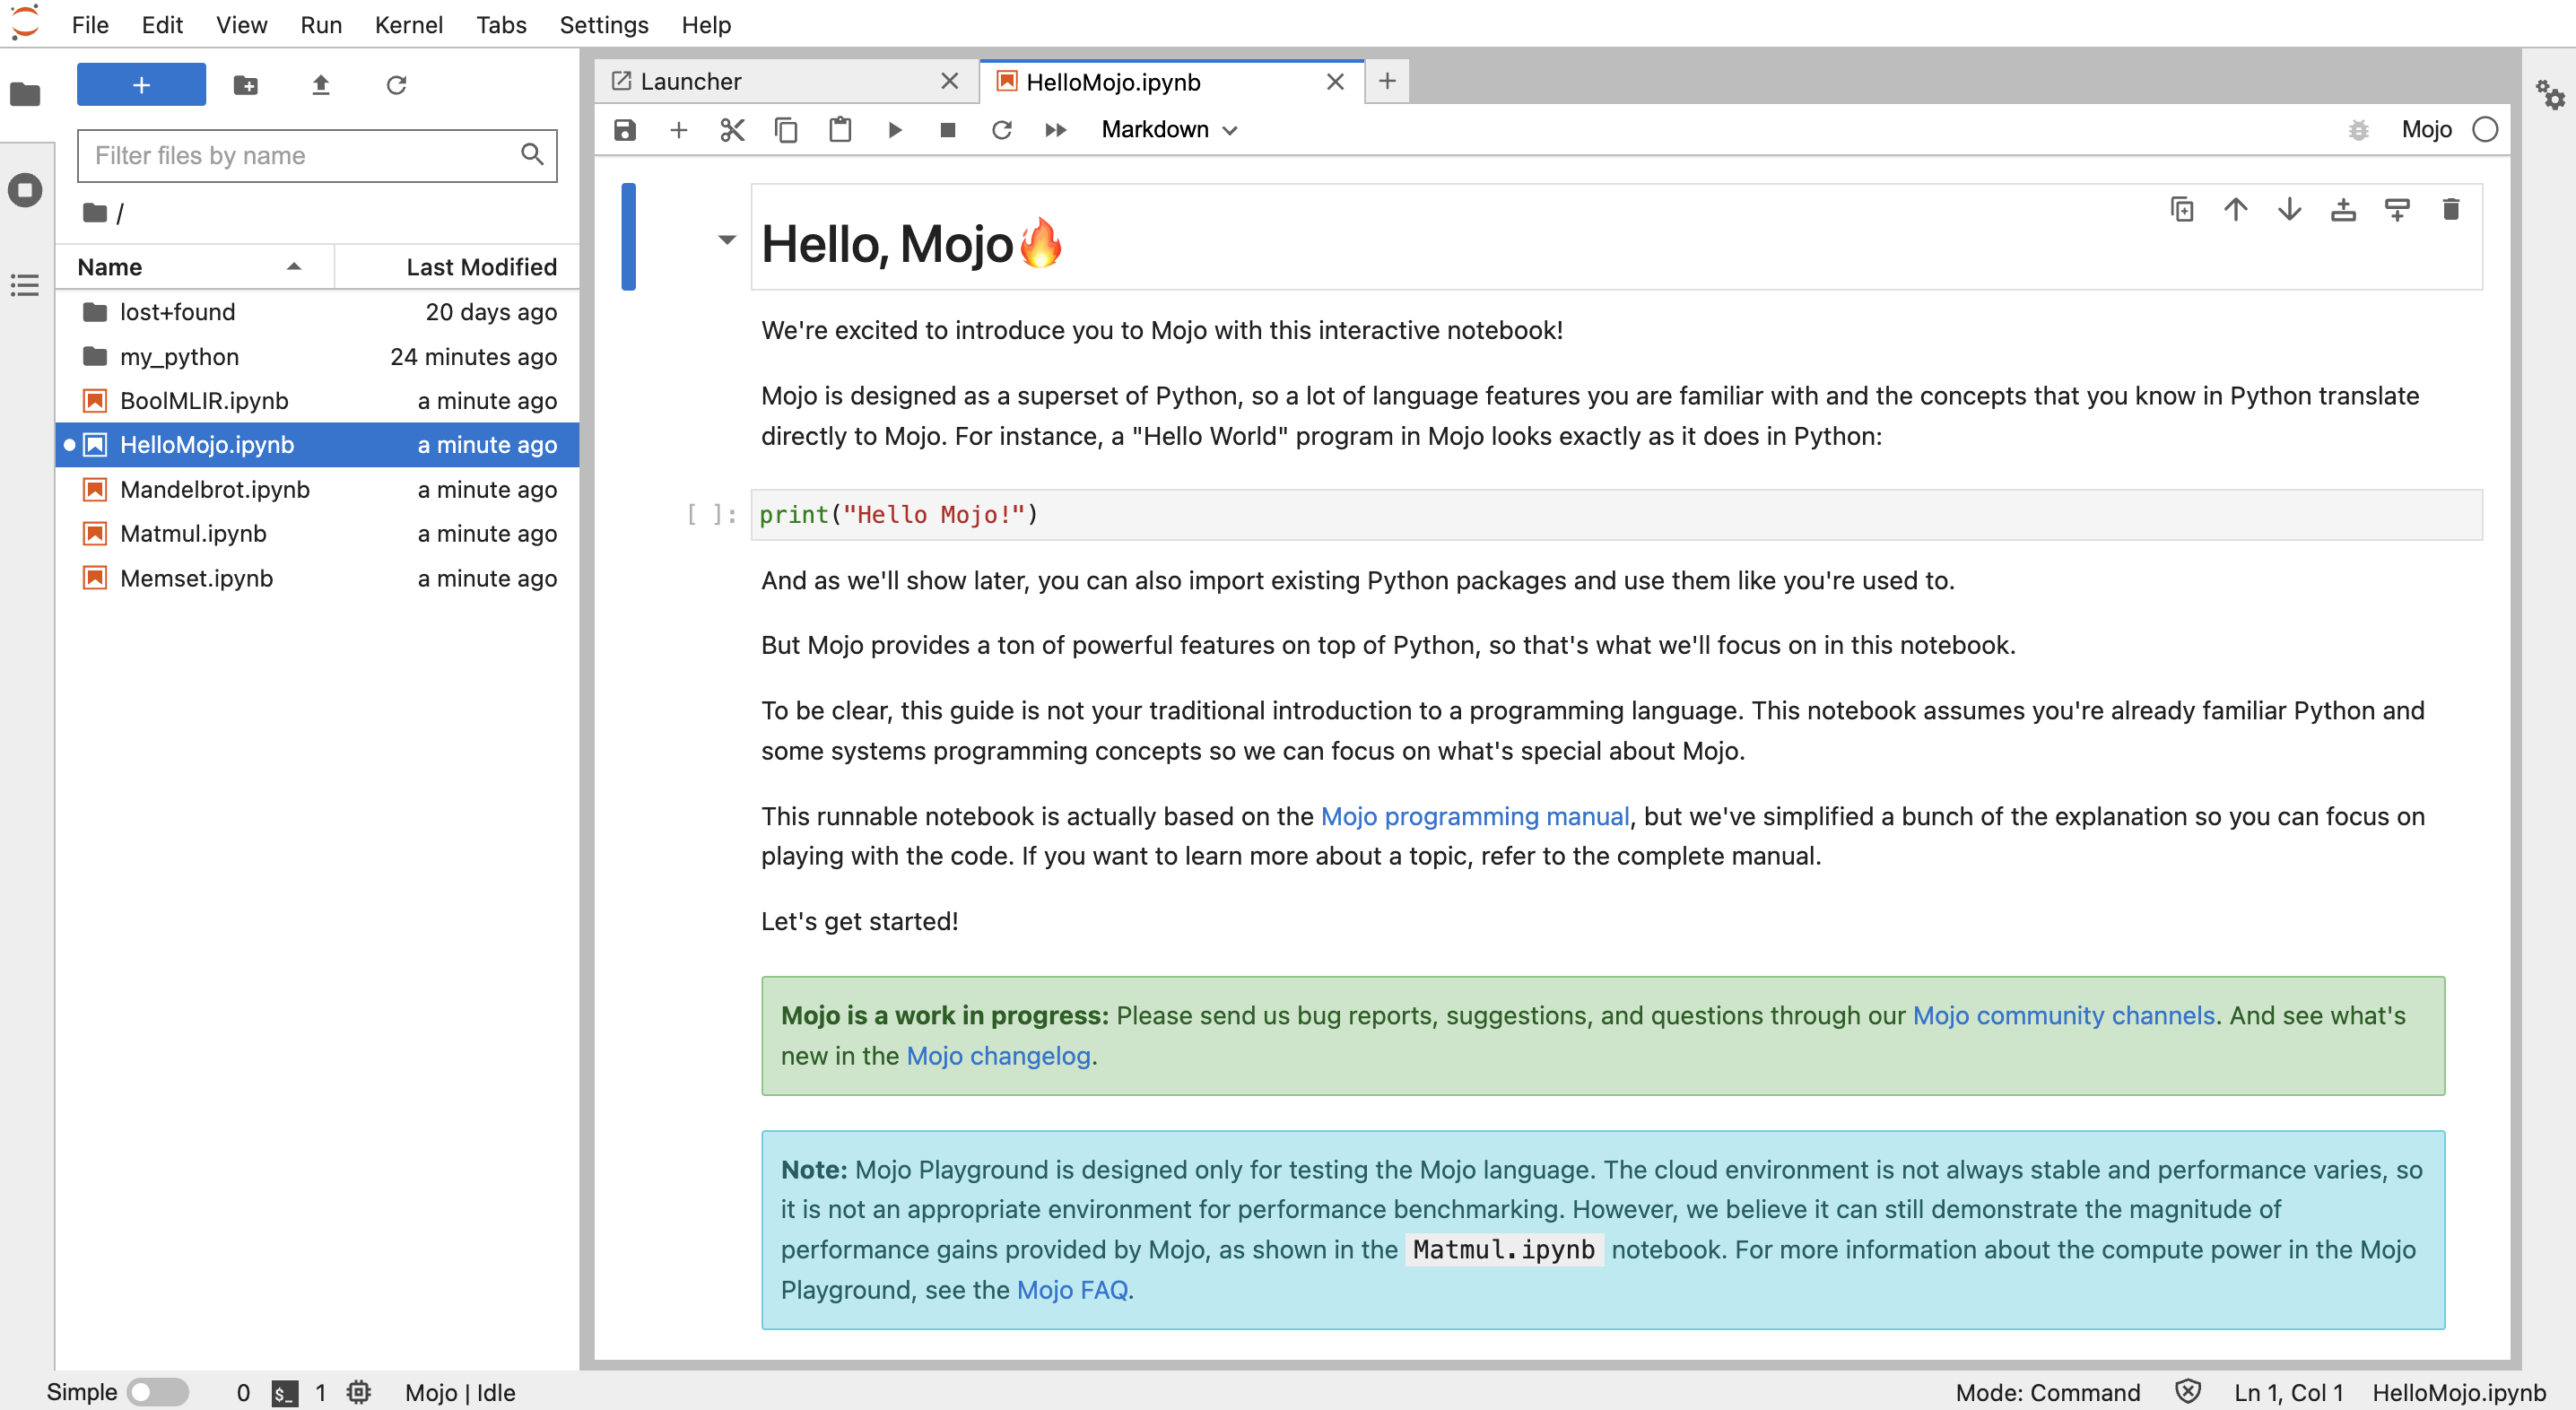
Task: Open the Kernel menu
Action: [409, 24]
